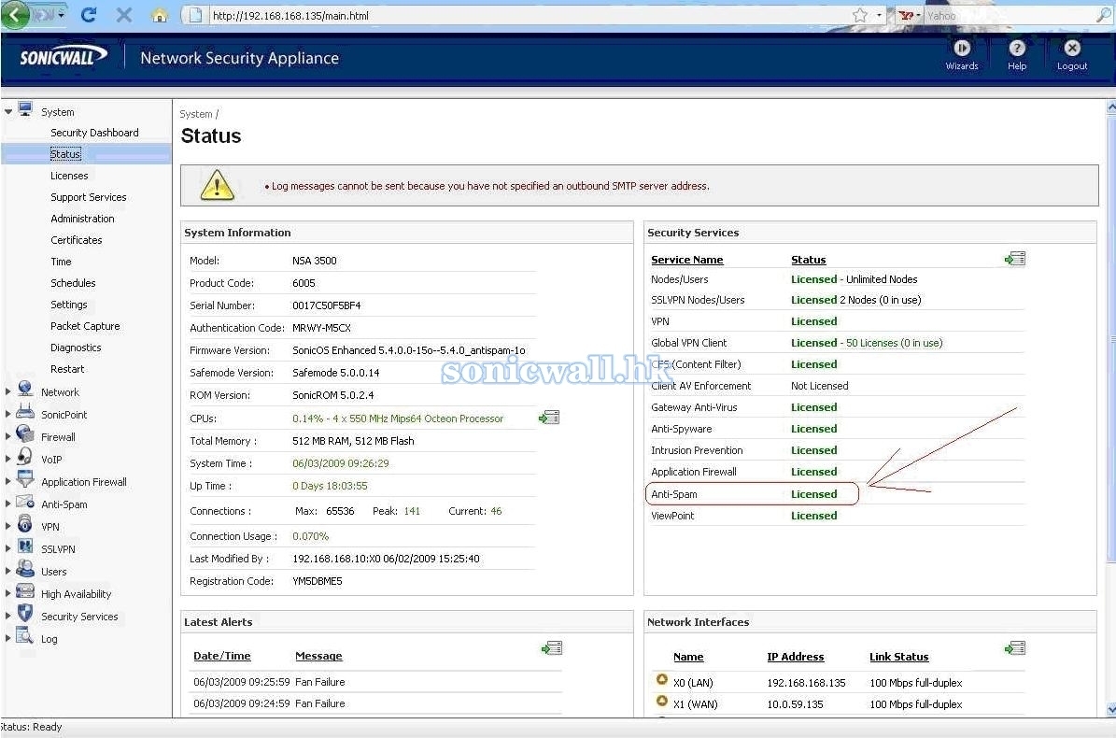Click the Message column header
Screen dimensions: 1116x738
(318, 656)
